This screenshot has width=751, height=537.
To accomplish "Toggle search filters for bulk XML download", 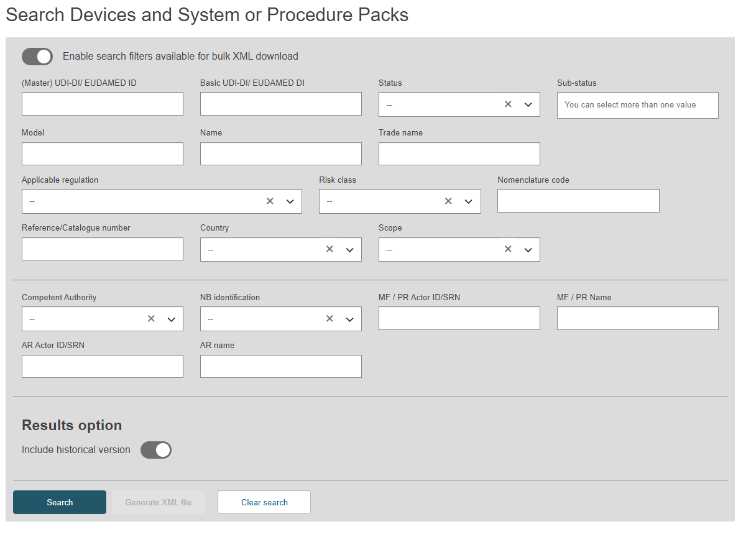I will [x=37, y=57].
